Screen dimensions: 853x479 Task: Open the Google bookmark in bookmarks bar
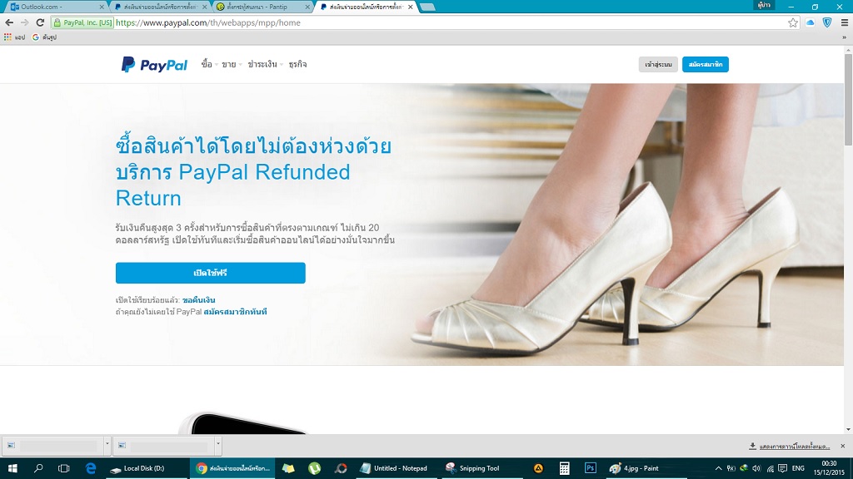click(x=44, y=37)
